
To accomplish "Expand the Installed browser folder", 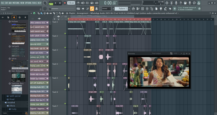I will pyautogui.click(x=11, y=103).
